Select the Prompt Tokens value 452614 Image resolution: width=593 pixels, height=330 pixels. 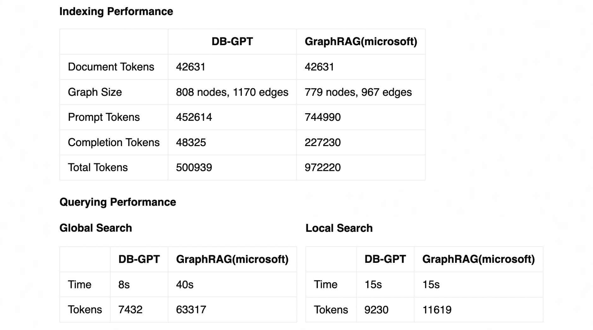[194, 117]
